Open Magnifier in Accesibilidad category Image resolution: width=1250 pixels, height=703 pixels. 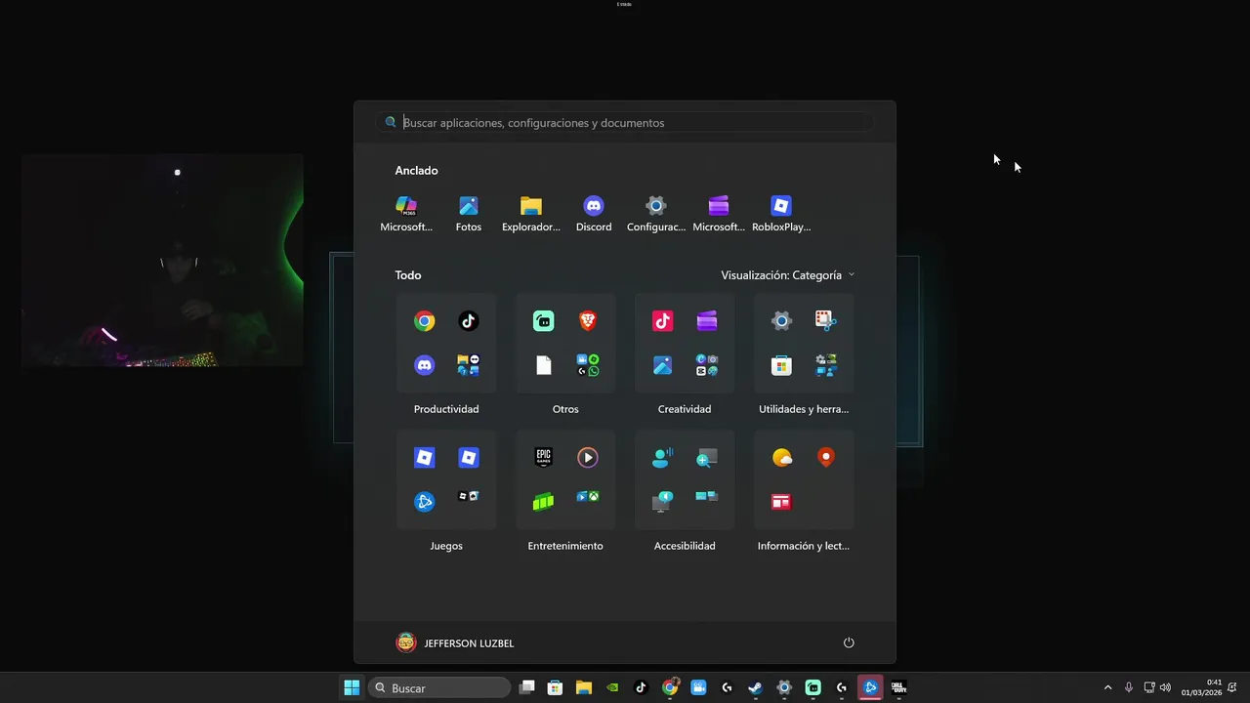coord(707,458)
